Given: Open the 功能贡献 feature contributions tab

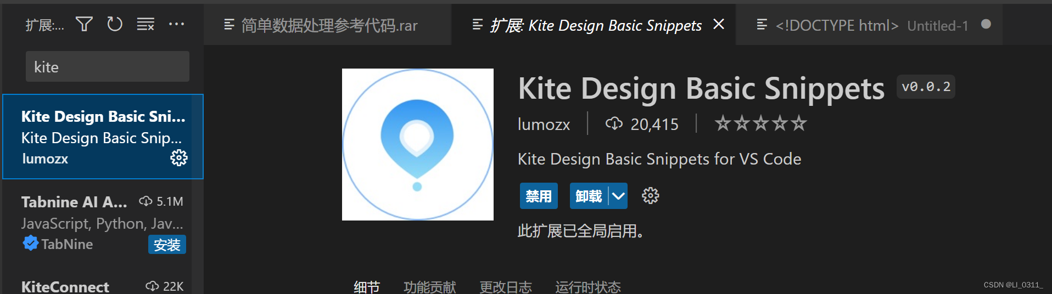Looking at the screenshot, I should [430, 286].
